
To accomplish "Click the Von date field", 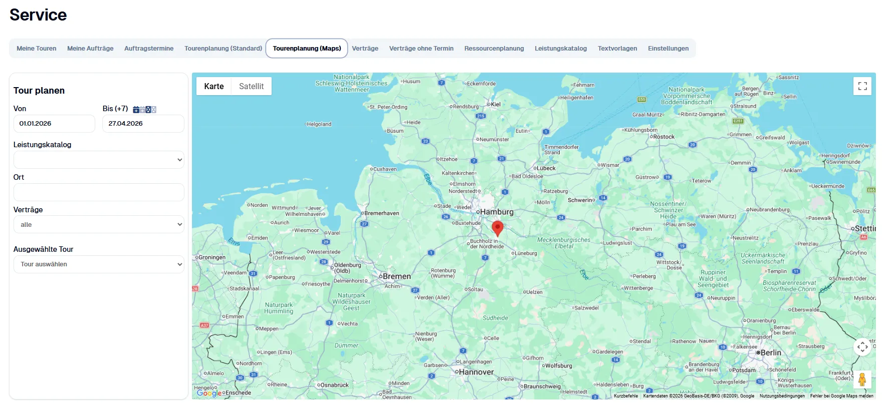I will tap(54, 124).
